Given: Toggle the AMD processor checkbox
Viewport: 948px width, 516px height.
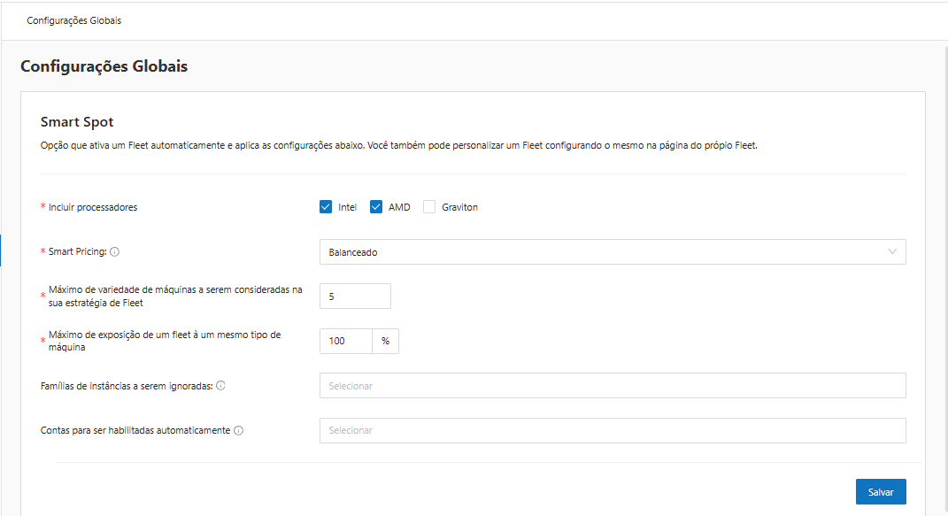Looking at the screenshot, I should click(375, 207).
